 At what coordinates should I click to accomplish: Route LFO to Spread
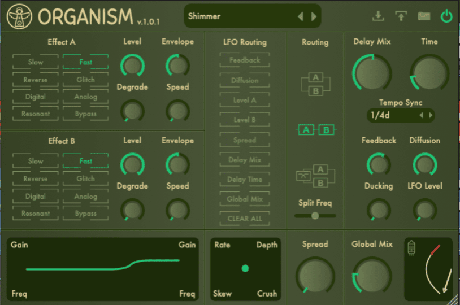pyautogui.click(x=245, y=140)
